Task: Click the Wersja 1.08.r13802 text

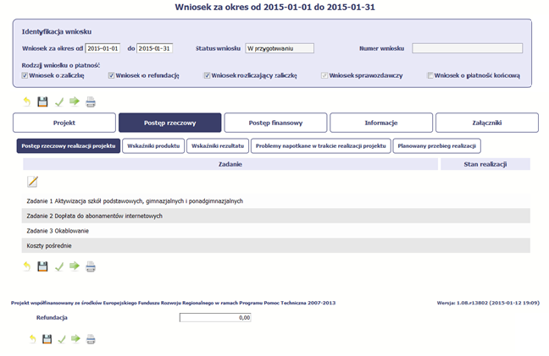Action: (488, 303)
